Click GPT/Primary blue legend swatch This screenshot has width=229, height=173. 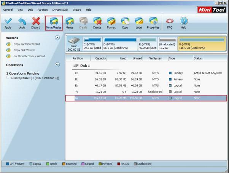pyautogui.click(x=8, y=164)
